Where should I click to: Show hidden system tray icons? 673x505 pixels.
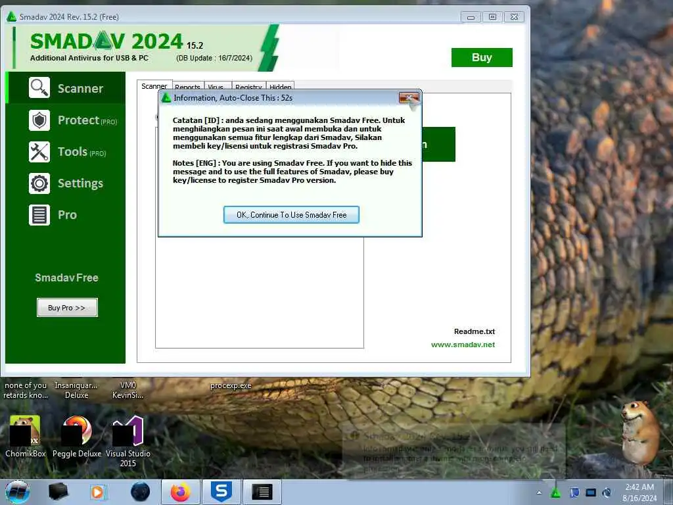(539, 493)
